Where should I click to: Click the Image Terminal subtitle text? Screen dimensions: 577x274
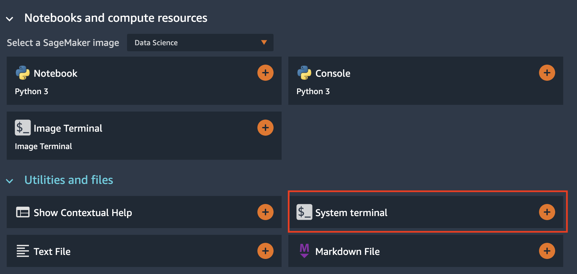tap(44, 146)
